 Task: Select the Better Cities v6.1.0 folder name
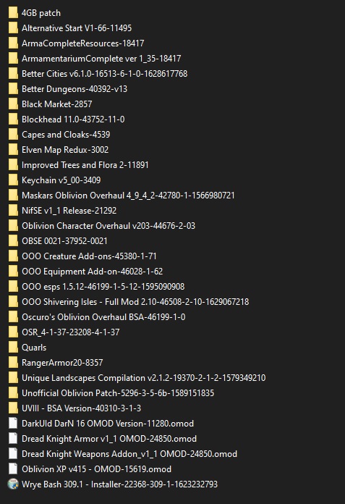105,74
